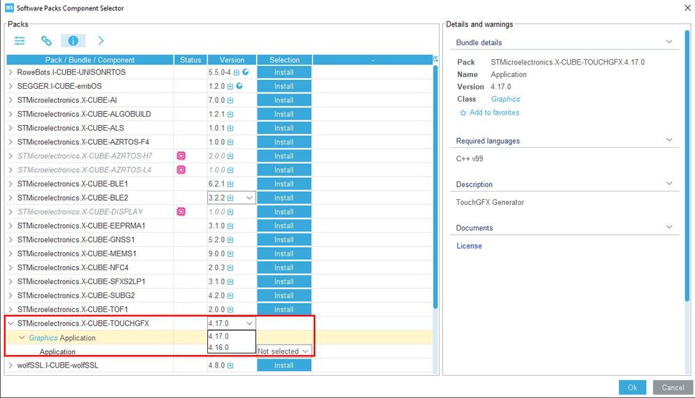
Task: Open the License document link
Action: (x=469, y=246)
